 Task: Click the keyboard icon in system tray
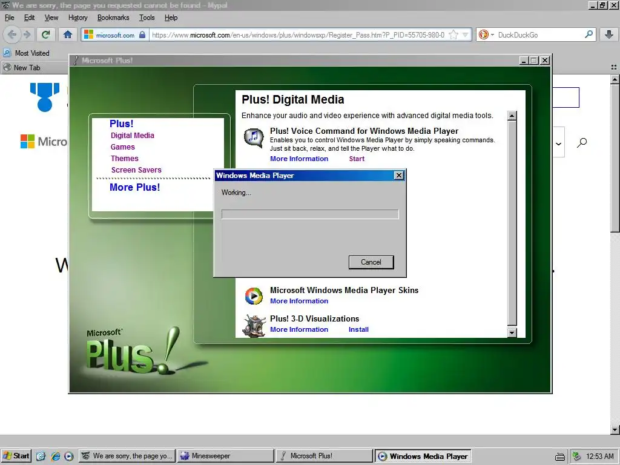[560, 457]
